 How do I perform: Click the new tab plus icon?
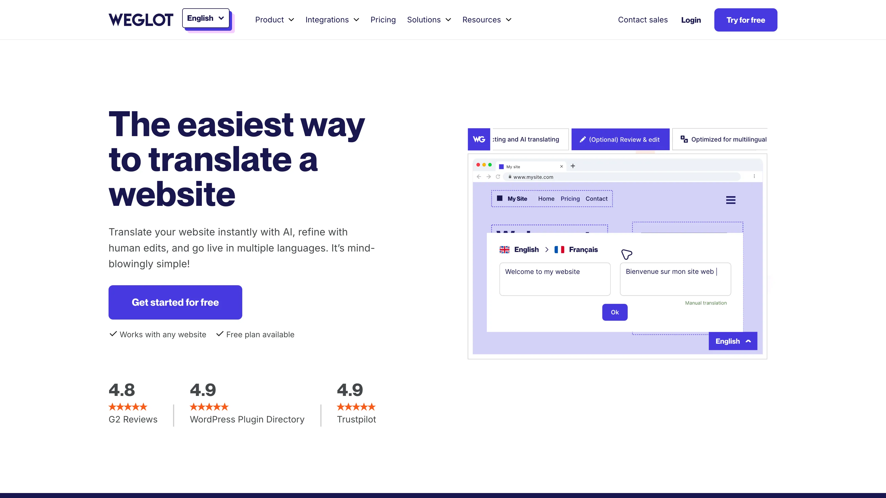573,166
